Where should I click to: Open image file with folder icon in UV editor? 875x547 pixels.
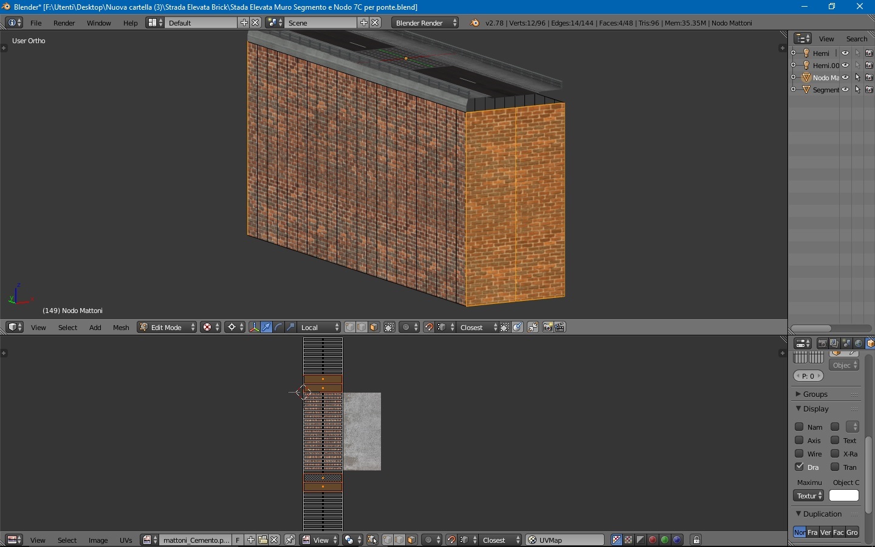pyautogui.click(x=263, y=540)
